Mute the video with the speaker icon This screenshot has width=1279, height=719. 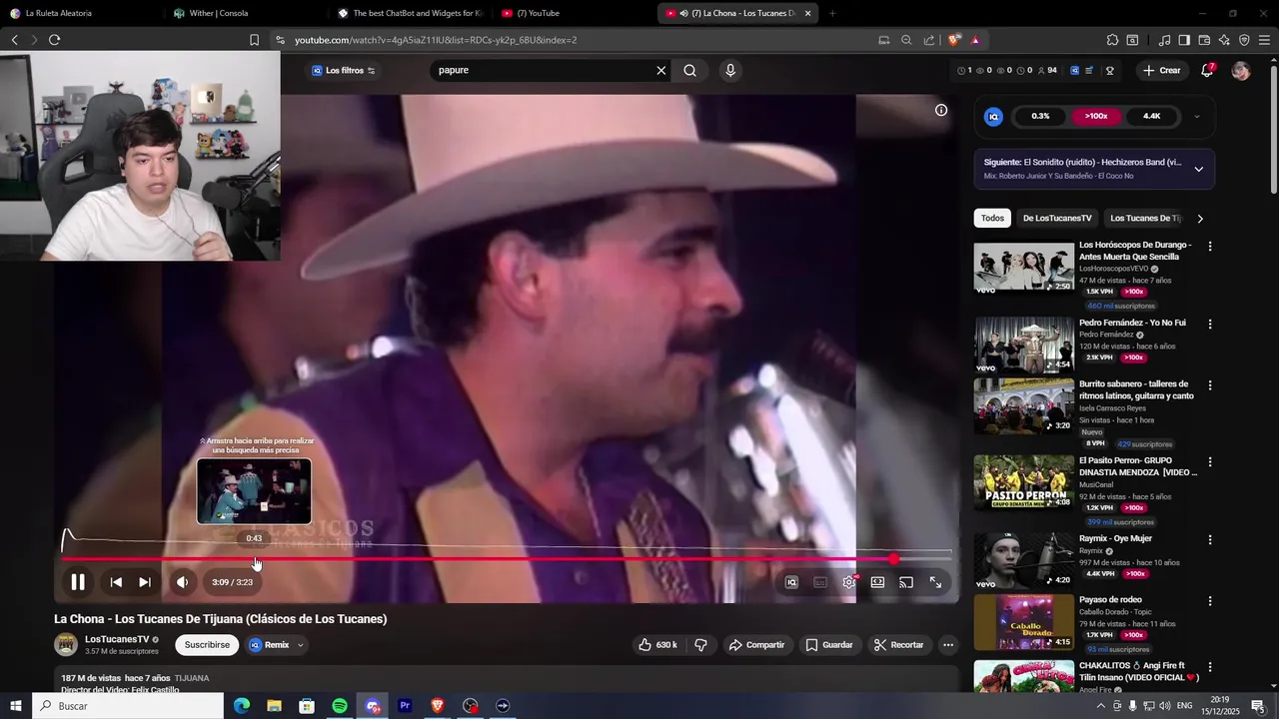pyautogui.click(x=182, y=582)
